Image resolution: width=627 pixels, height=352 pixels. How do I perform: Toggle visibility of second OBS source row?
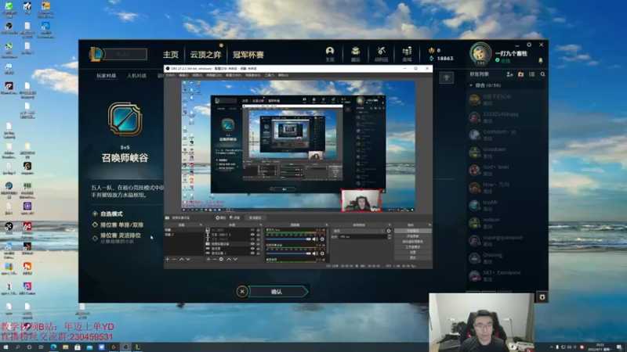pyautogui.click(x=252, y=234)
